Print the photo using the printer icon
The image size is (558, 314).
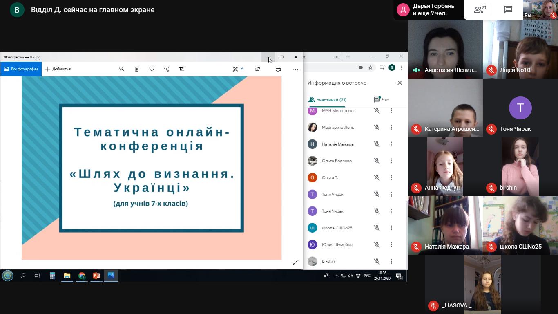pos(278,69)
